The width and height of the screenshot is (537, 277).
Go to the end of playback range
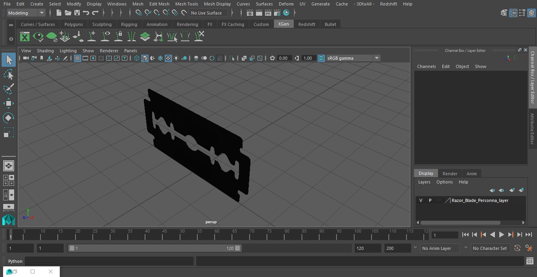click(529, 235)
